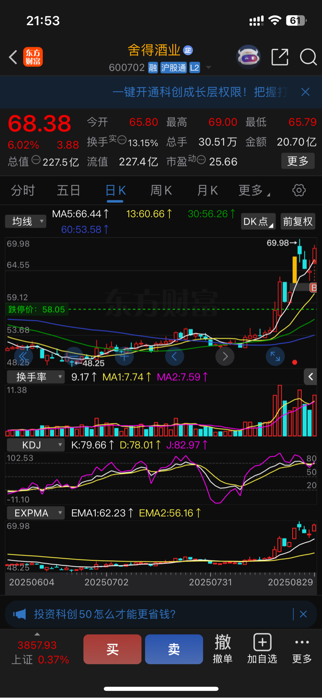Tap the 更多 quote details button

tap(298, 161)
